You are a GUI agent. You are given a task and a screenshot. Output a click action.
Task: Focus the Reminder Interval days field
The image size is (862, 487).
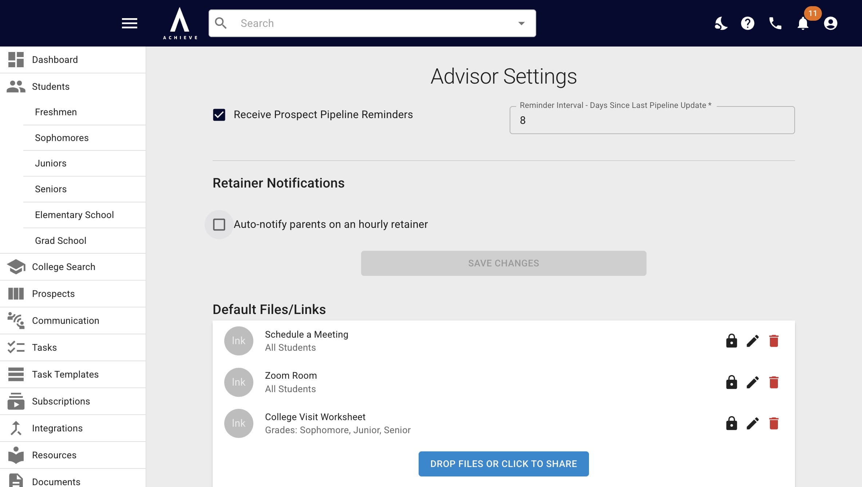coord(652,120)
